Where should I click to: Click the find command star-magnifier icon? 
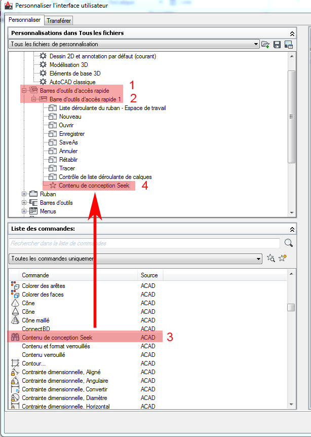[271, 259]
